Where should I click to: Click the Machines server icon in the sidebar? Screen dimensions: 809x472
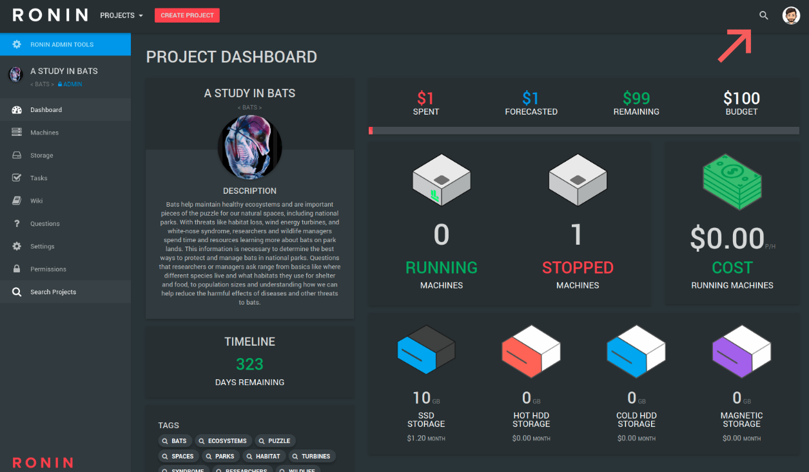(17, 133)
